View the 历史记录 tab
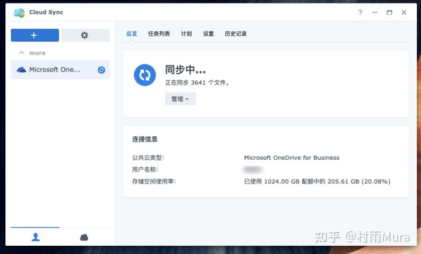The height and width of the screenshot is (254, 421). (x=236, y=34)
